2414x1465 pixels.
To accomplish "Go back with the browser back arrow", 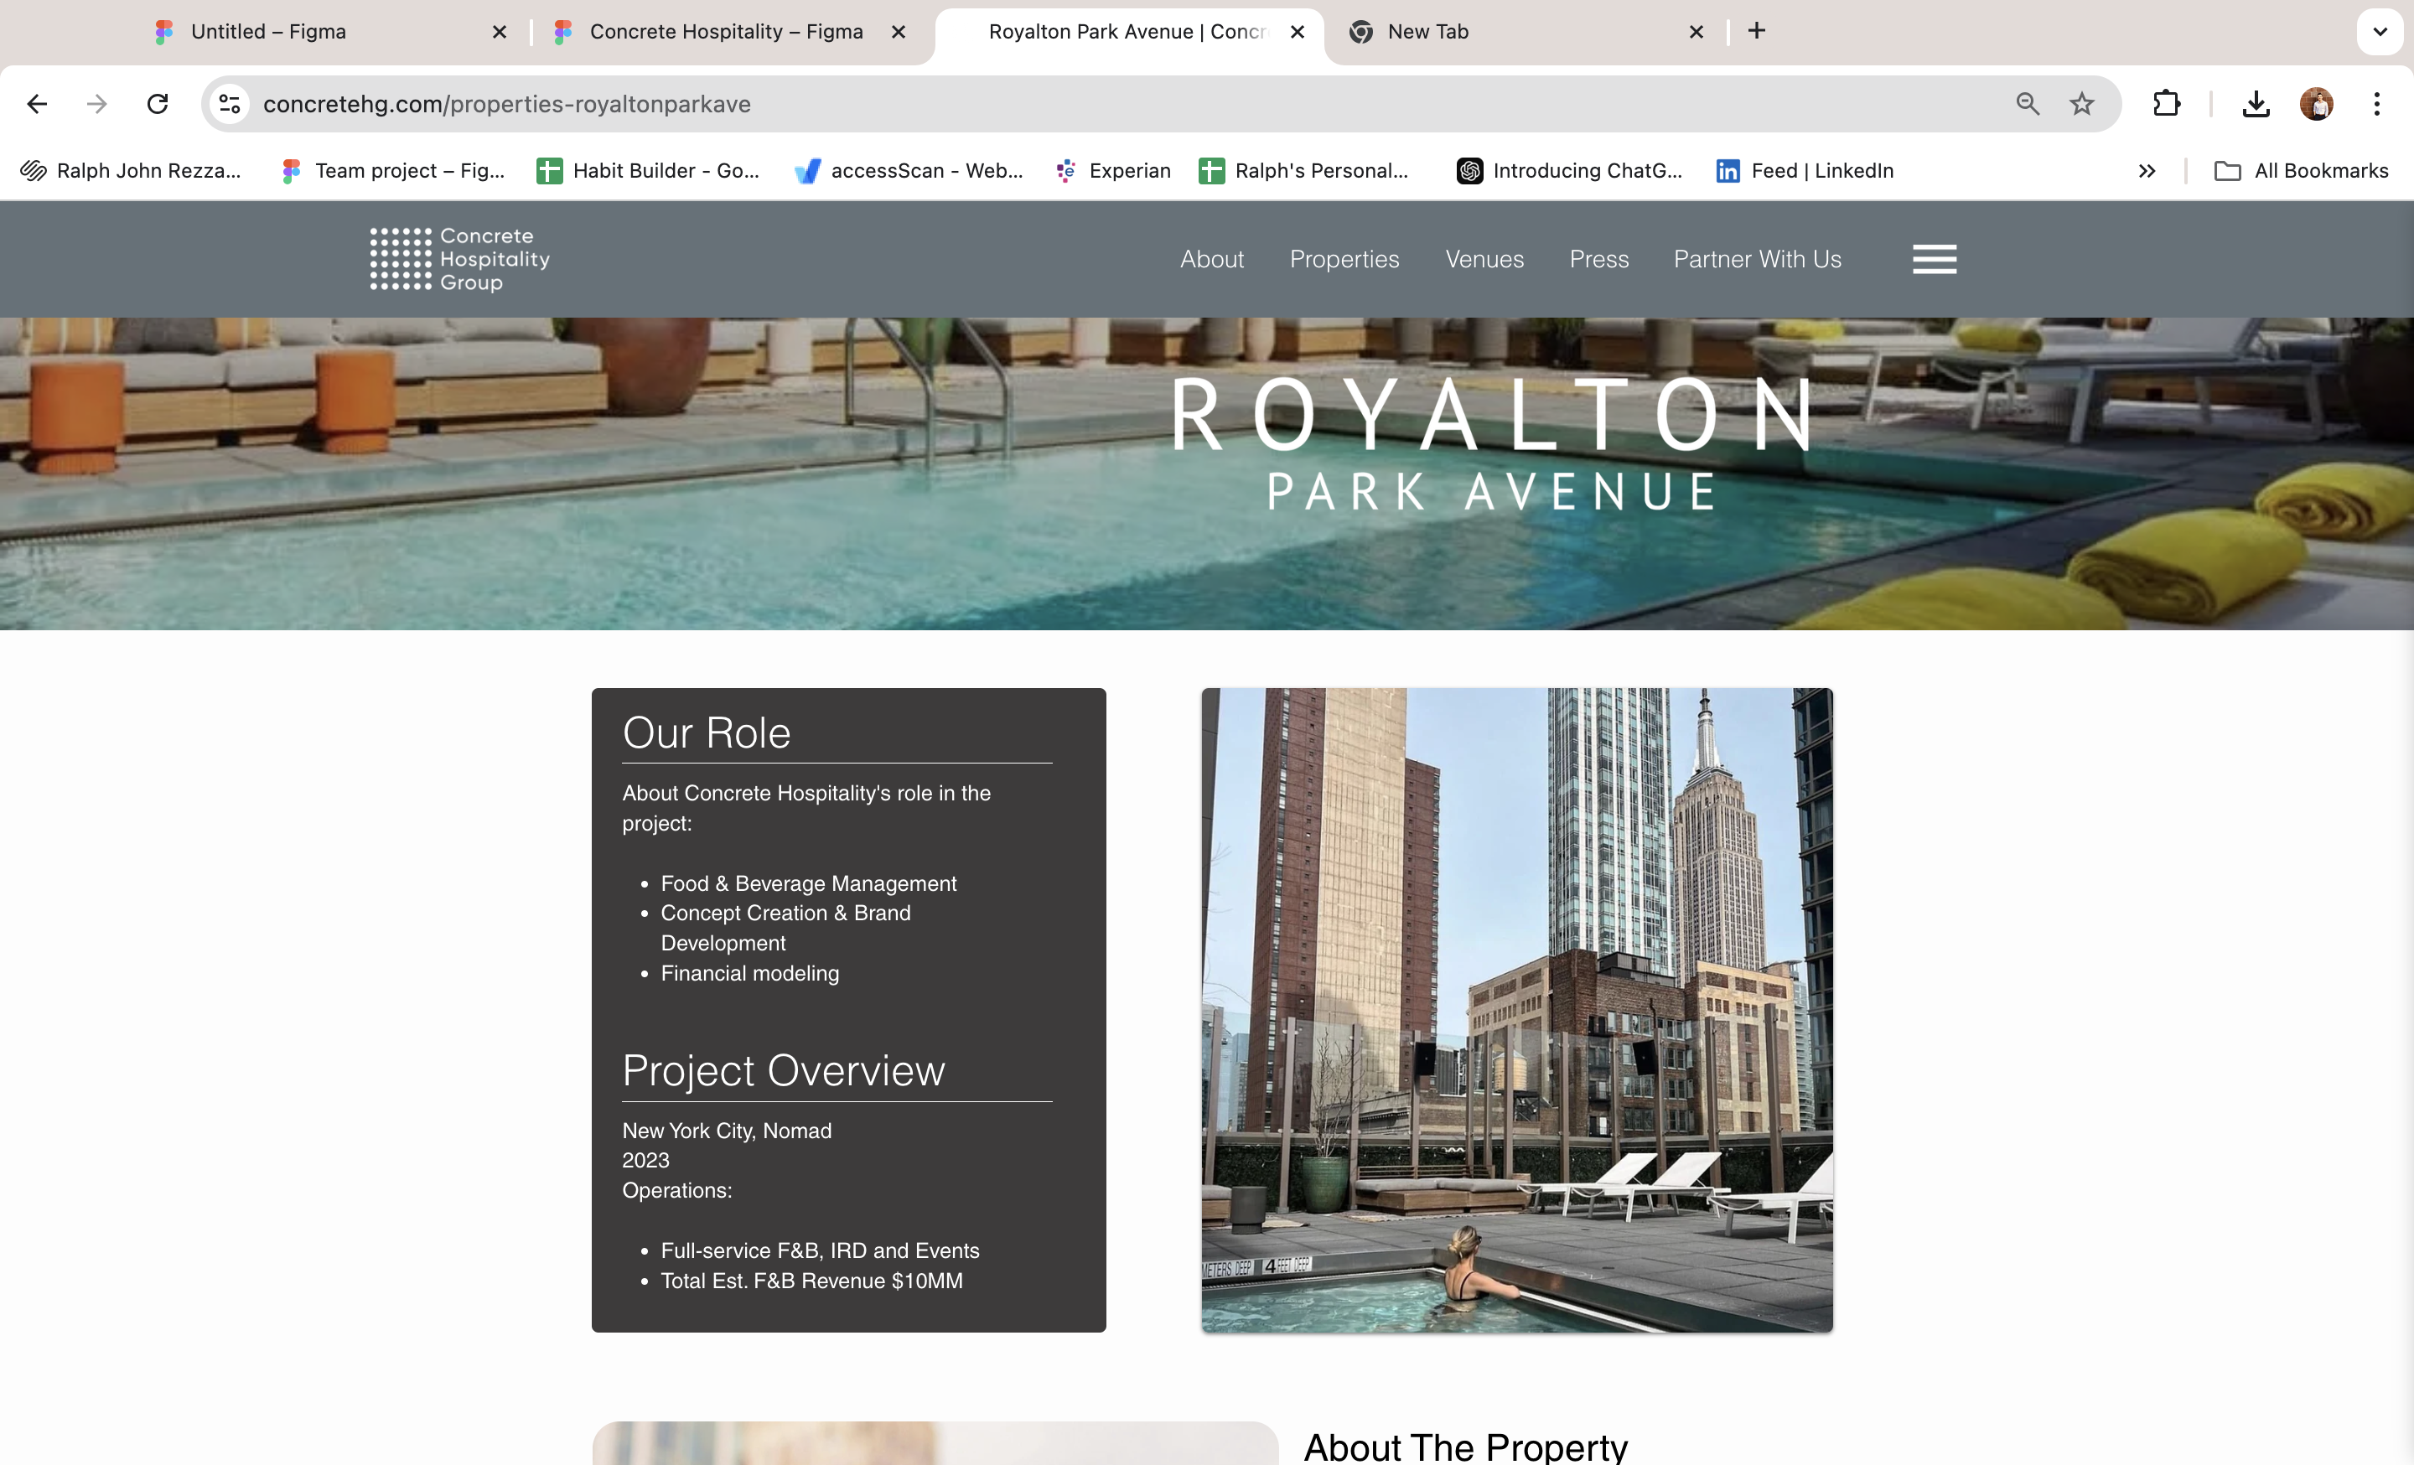I will pos(37,104).
